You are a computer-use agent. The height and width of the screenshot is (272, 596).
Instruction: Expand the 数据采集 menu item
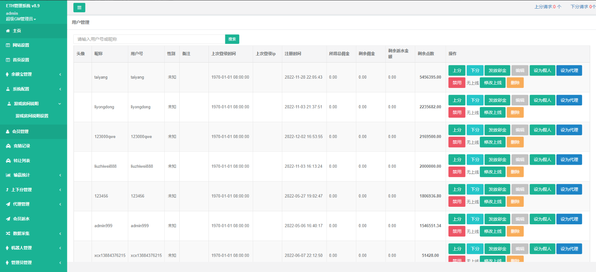[x=33, y=234]
